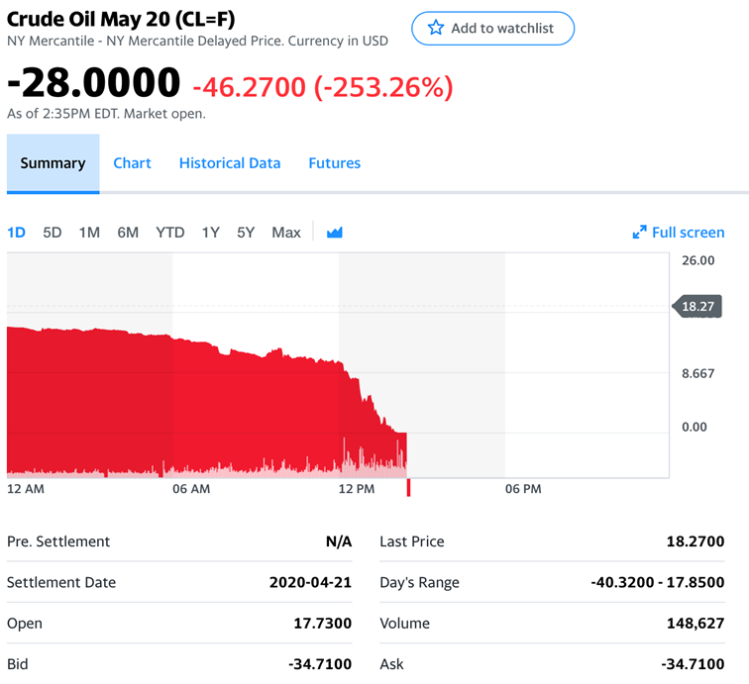
Task: Open the Historical Data tab
Action: (230, 163)
